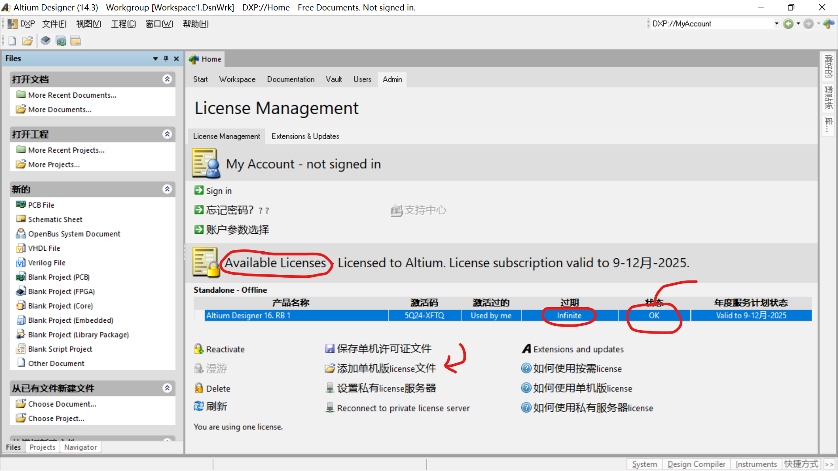
Task: Open the Files panel dropdown arrow
Action: tap(155, 58)
